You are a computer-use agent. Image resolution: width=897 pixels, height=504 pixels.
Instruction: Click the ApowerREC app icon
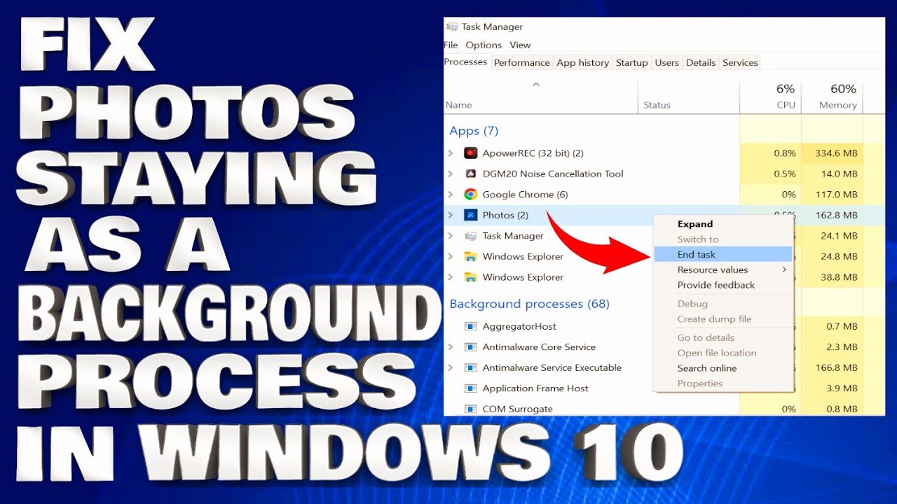471,153
